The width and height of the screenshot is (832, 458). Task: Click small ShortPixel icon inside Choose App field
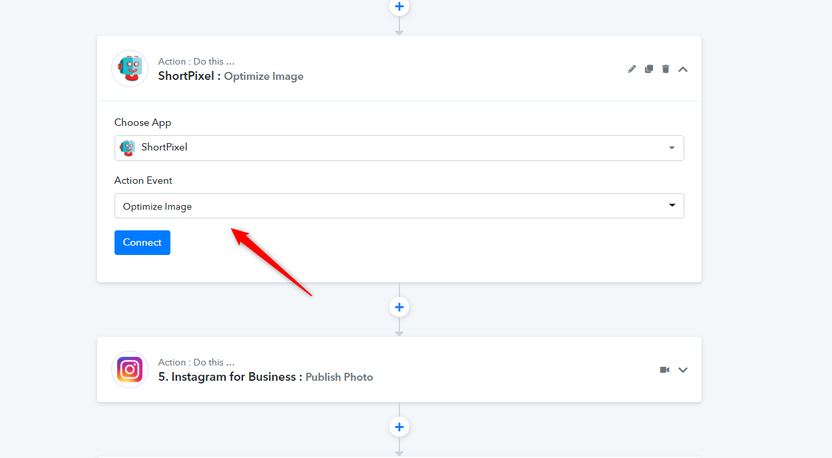[127, 148]
